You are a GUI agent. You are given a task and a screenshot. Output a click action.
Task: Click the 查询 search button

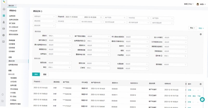[x=36, y=74]
